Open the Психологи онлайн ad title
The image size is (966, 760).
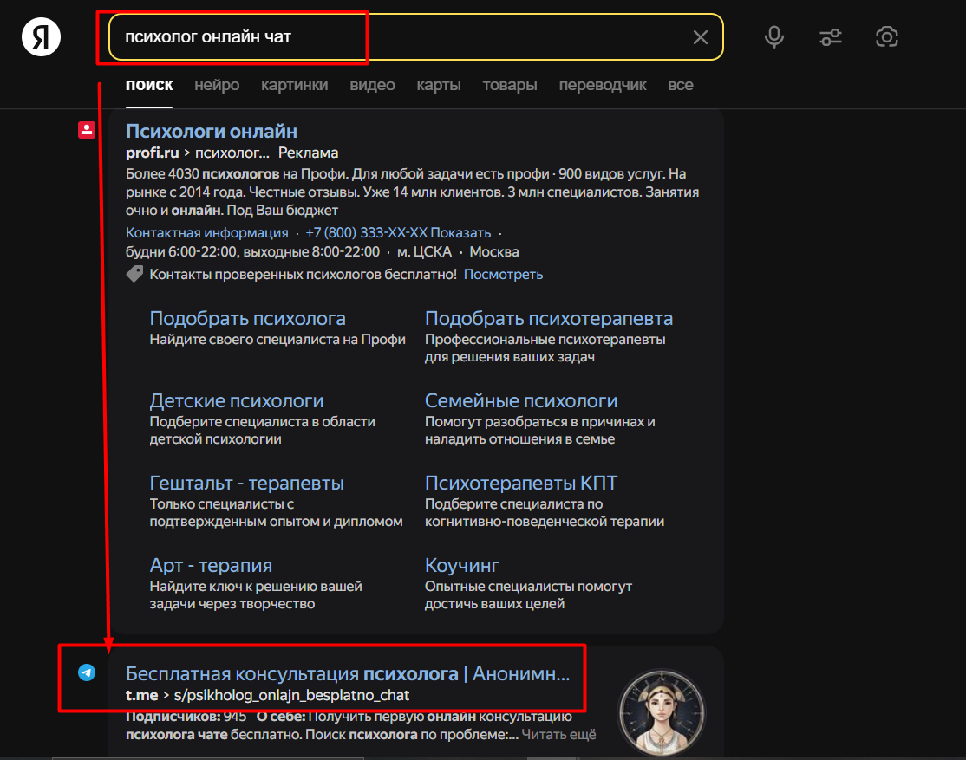(212, 131)
